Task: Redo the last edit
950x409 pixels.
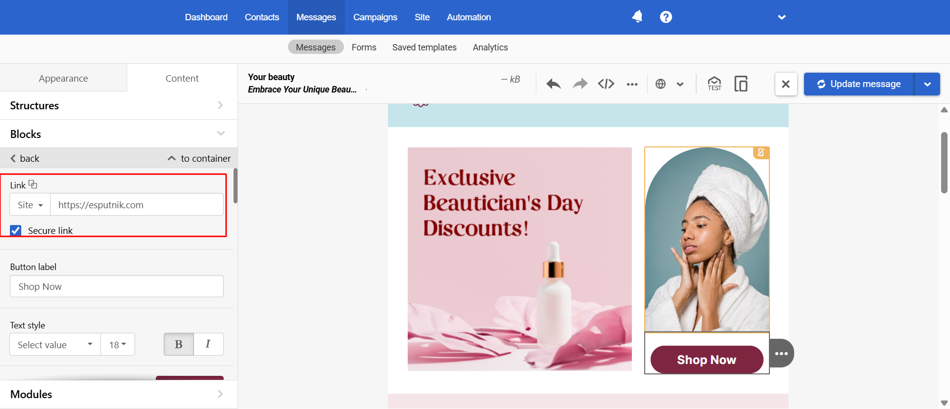Action: (580, 84)
